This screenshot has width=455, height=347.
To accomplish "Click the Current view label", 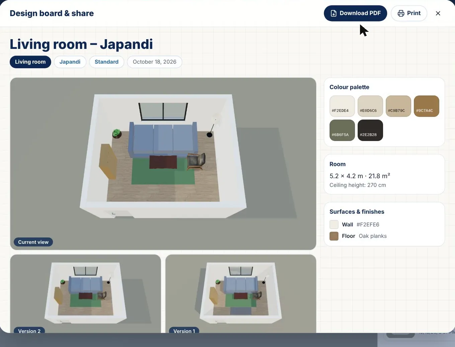I will pos(33,242).
